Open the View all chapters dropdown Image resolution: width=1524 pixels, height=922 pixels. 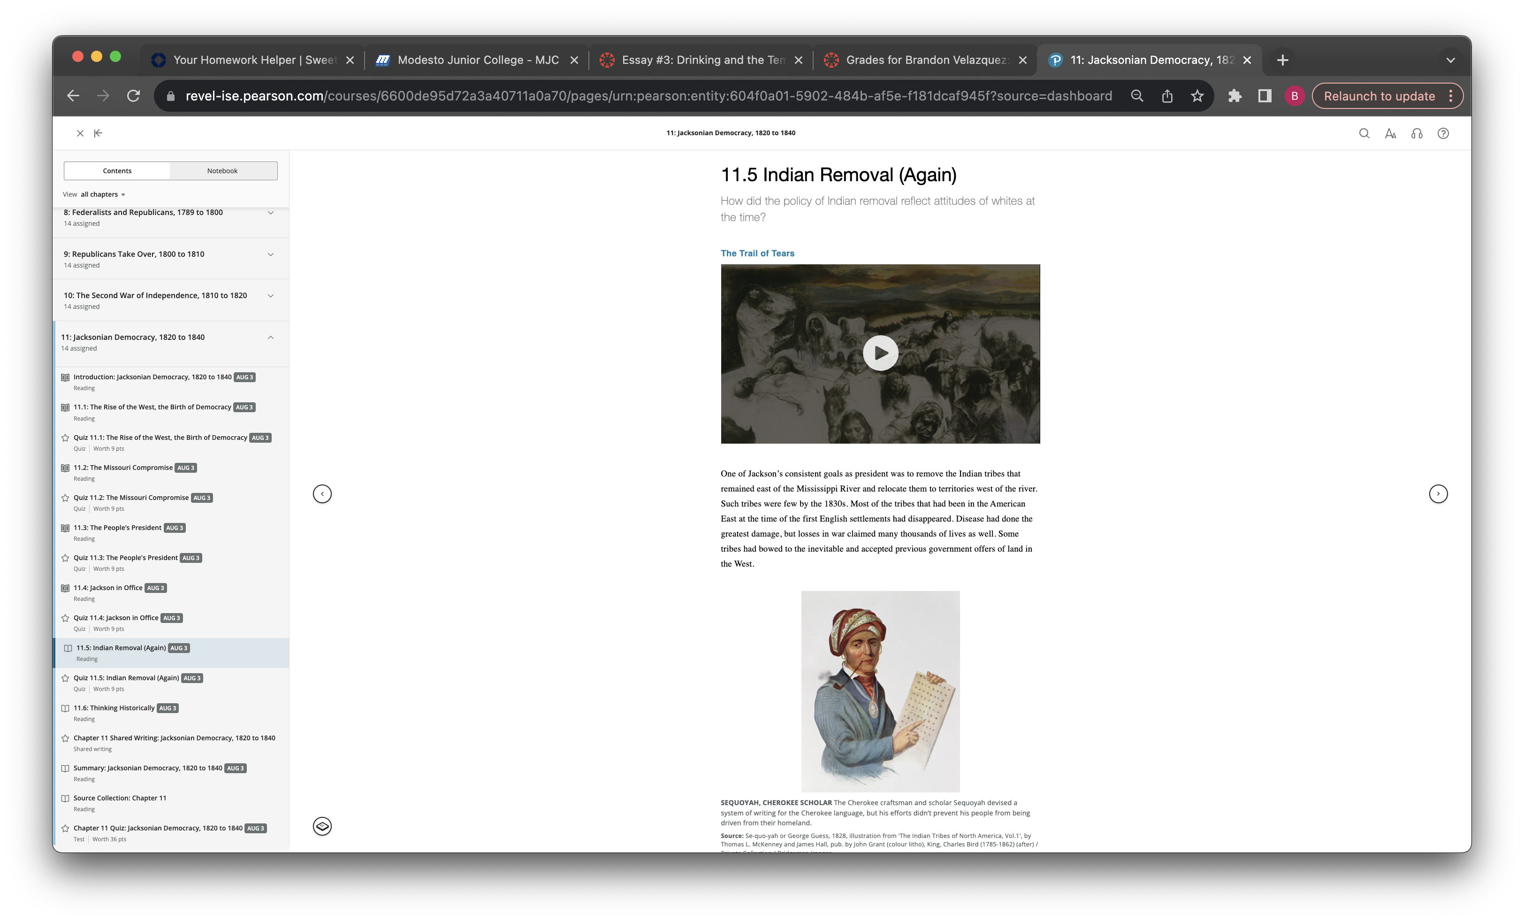94,194
